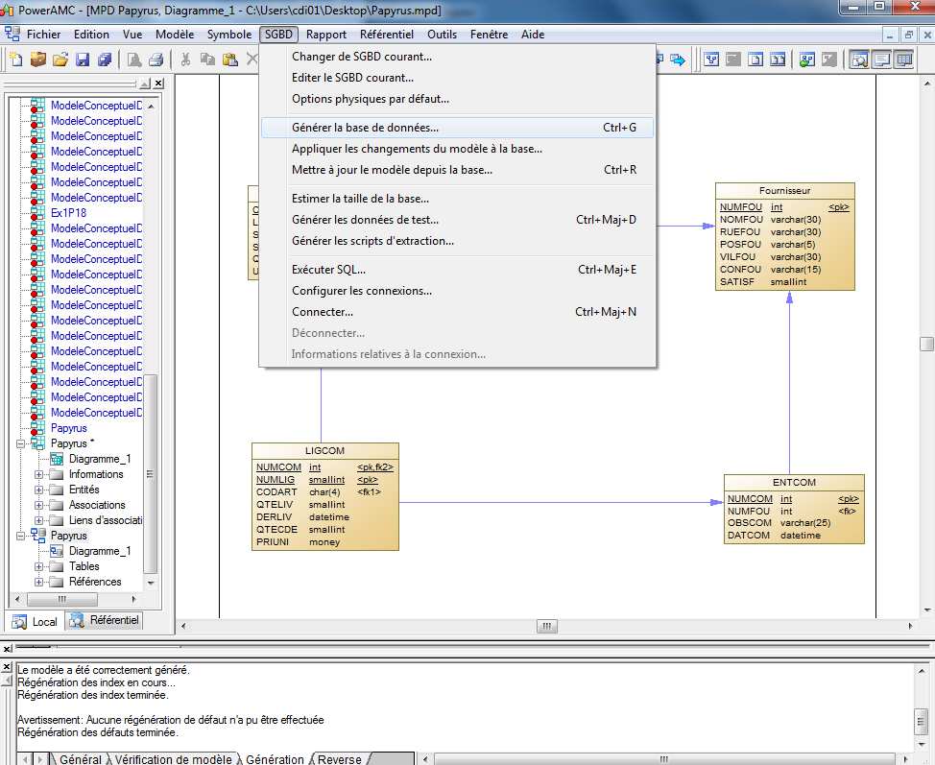The height and width of the screenshot is (765, 935).
Task: Expand the Tables folder in tree
Action: [39, 566]
